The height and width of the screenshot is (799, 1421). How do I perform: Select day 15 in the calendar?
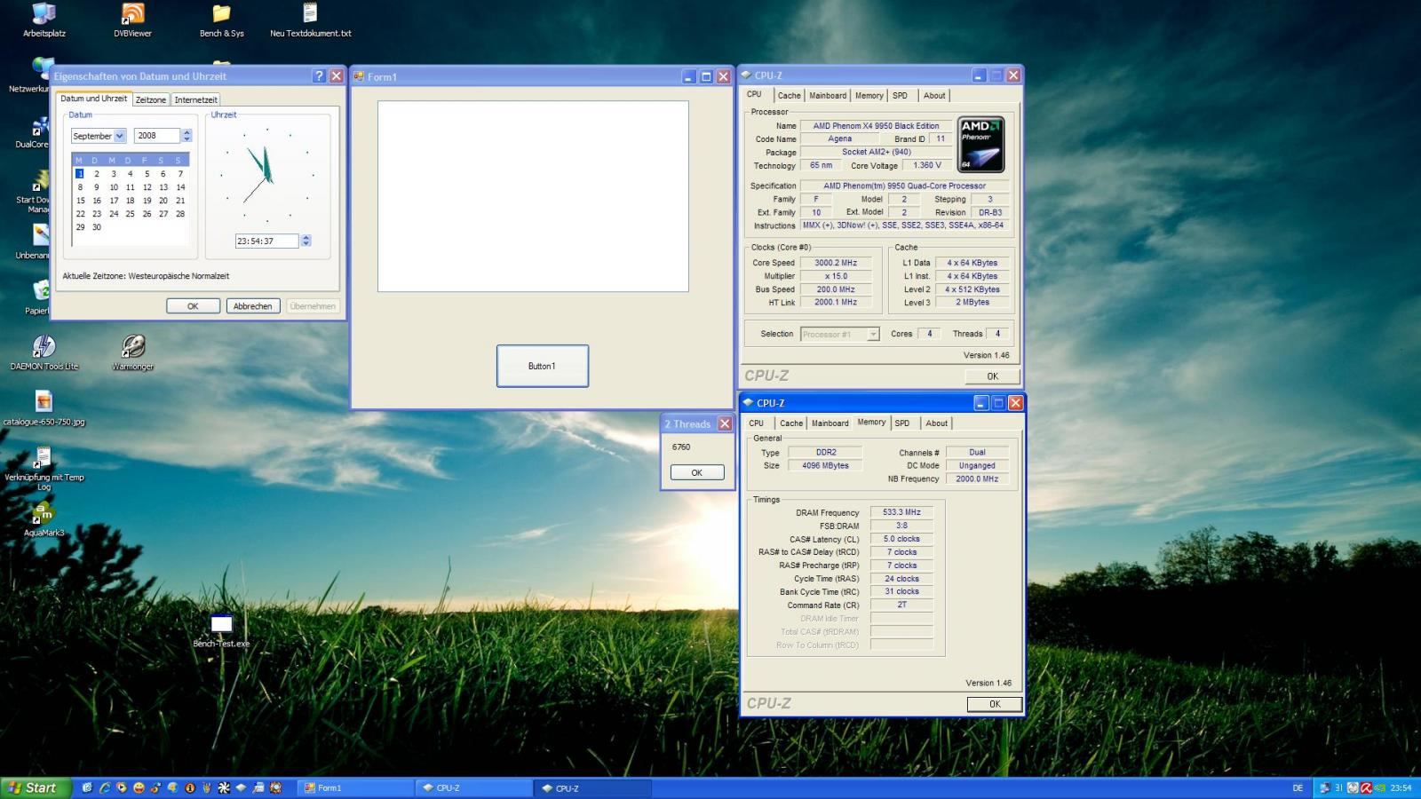[x=80, y=201]
